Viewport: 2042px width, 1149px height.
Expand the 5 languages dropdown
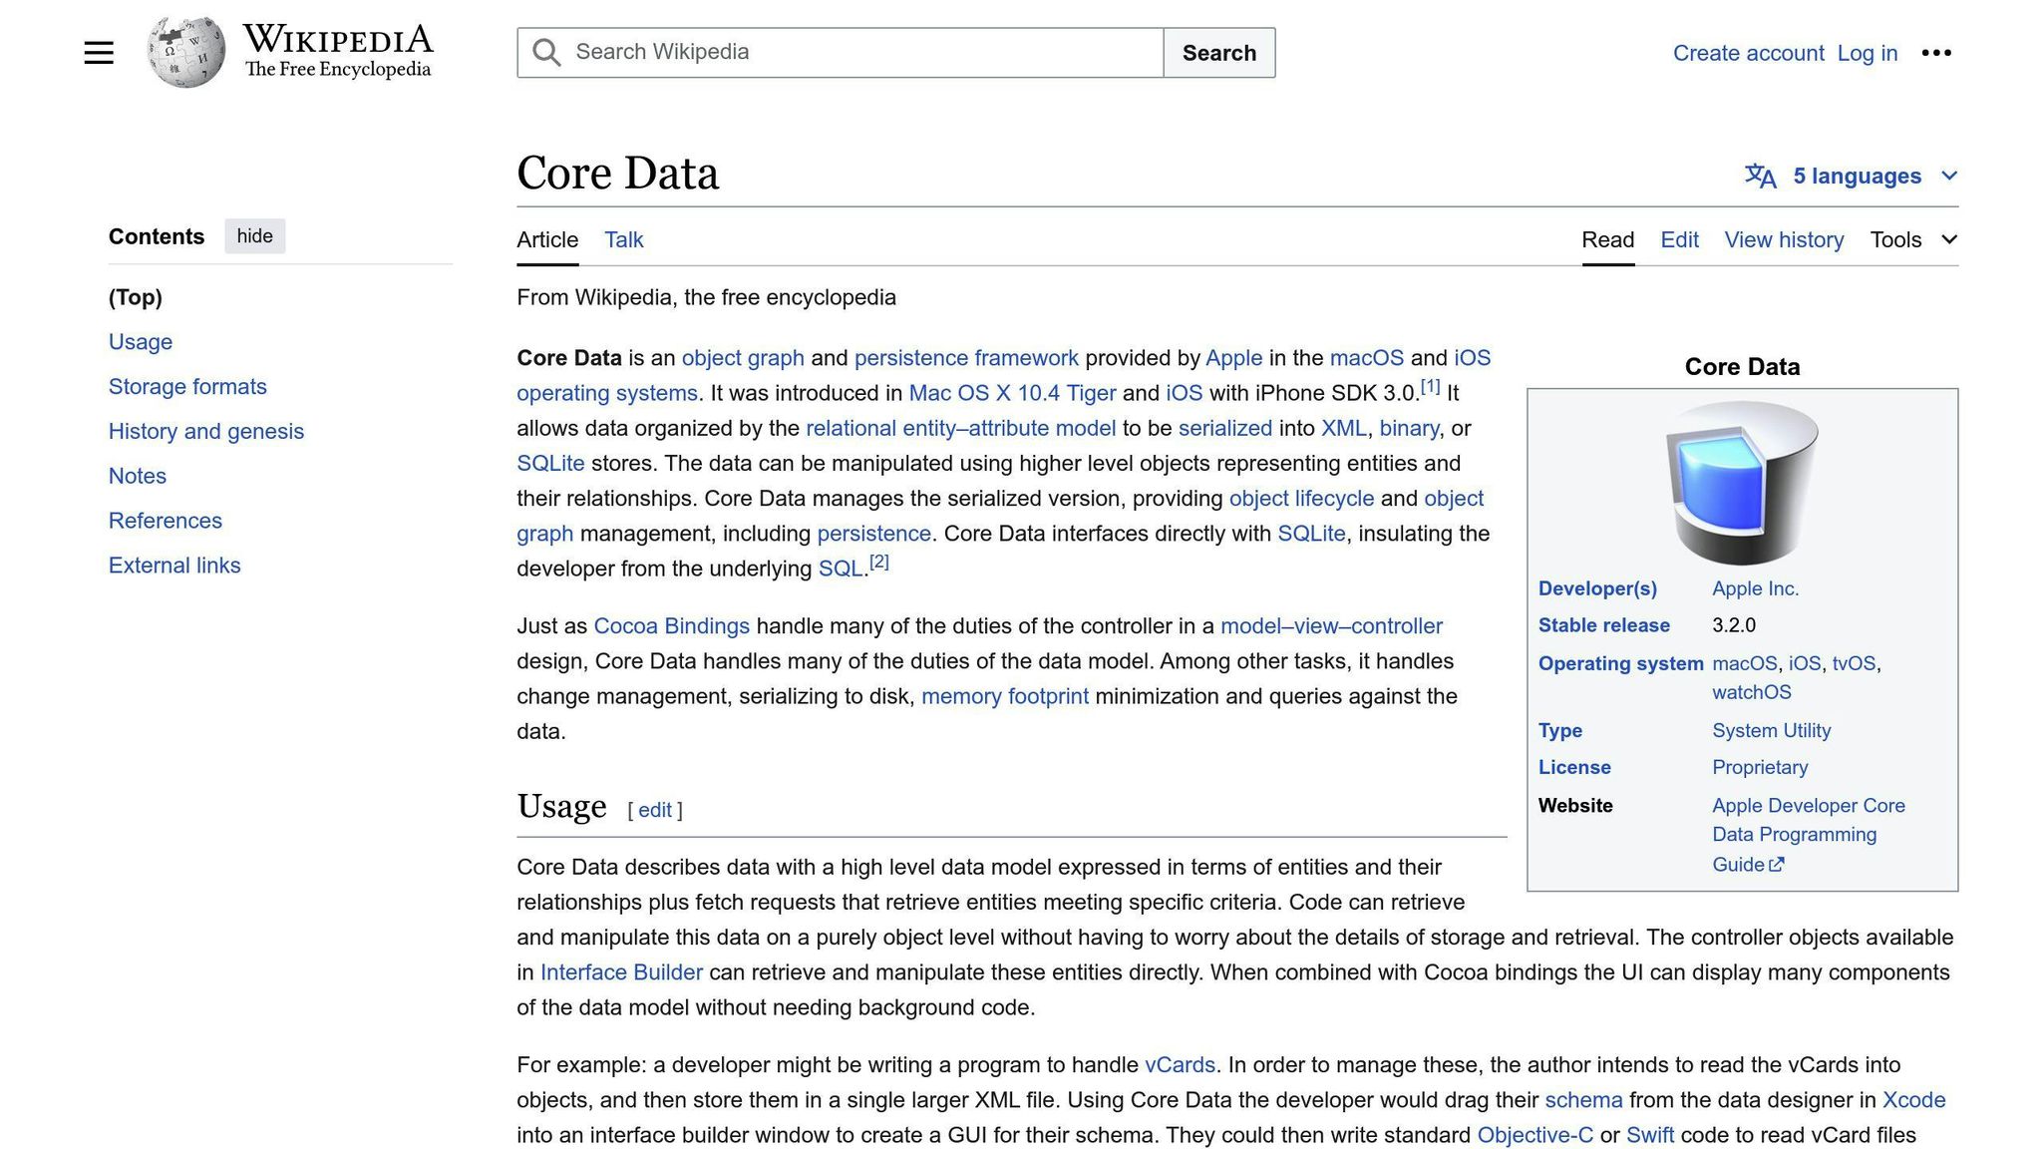pyautogui.click(x=1857, y=176)
